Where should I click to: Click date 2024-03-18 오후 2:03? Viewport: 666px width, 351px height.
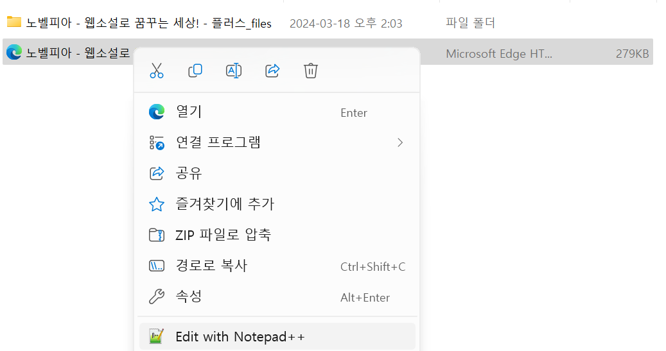pos(346,23)
